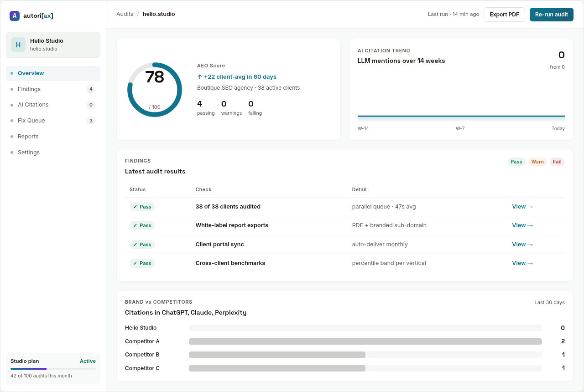This screenshot has width=584, height=392.
Task: Click Pass badge for Client portal sync
Action: click(142, 244)
